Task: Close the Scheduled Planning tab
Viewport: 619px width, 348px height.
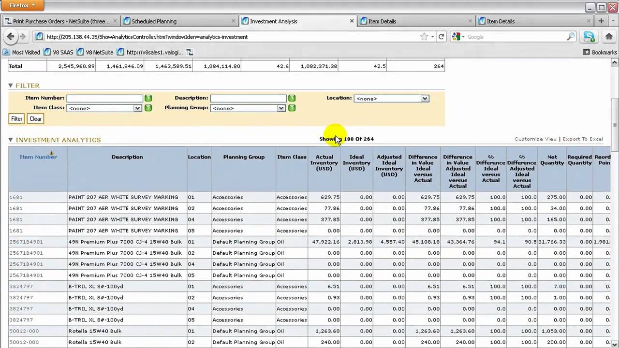Action: [234, 21]
